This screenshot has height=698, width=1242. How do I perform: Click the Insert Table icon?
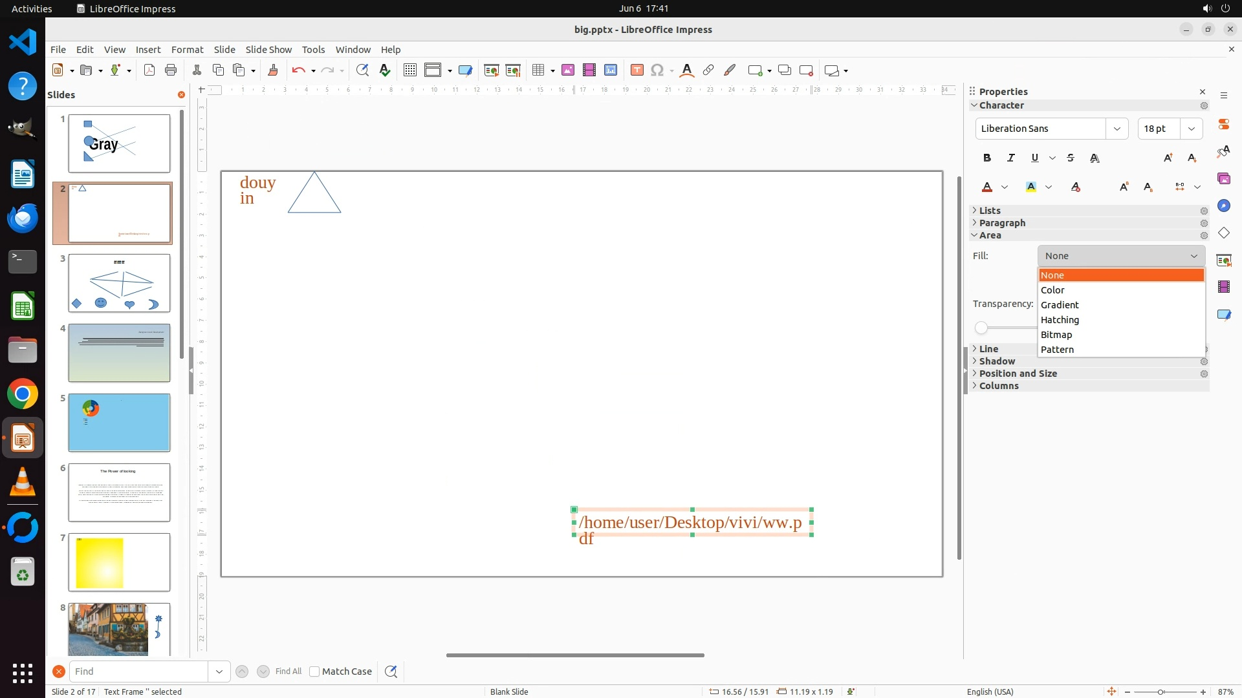click(538, 70)
